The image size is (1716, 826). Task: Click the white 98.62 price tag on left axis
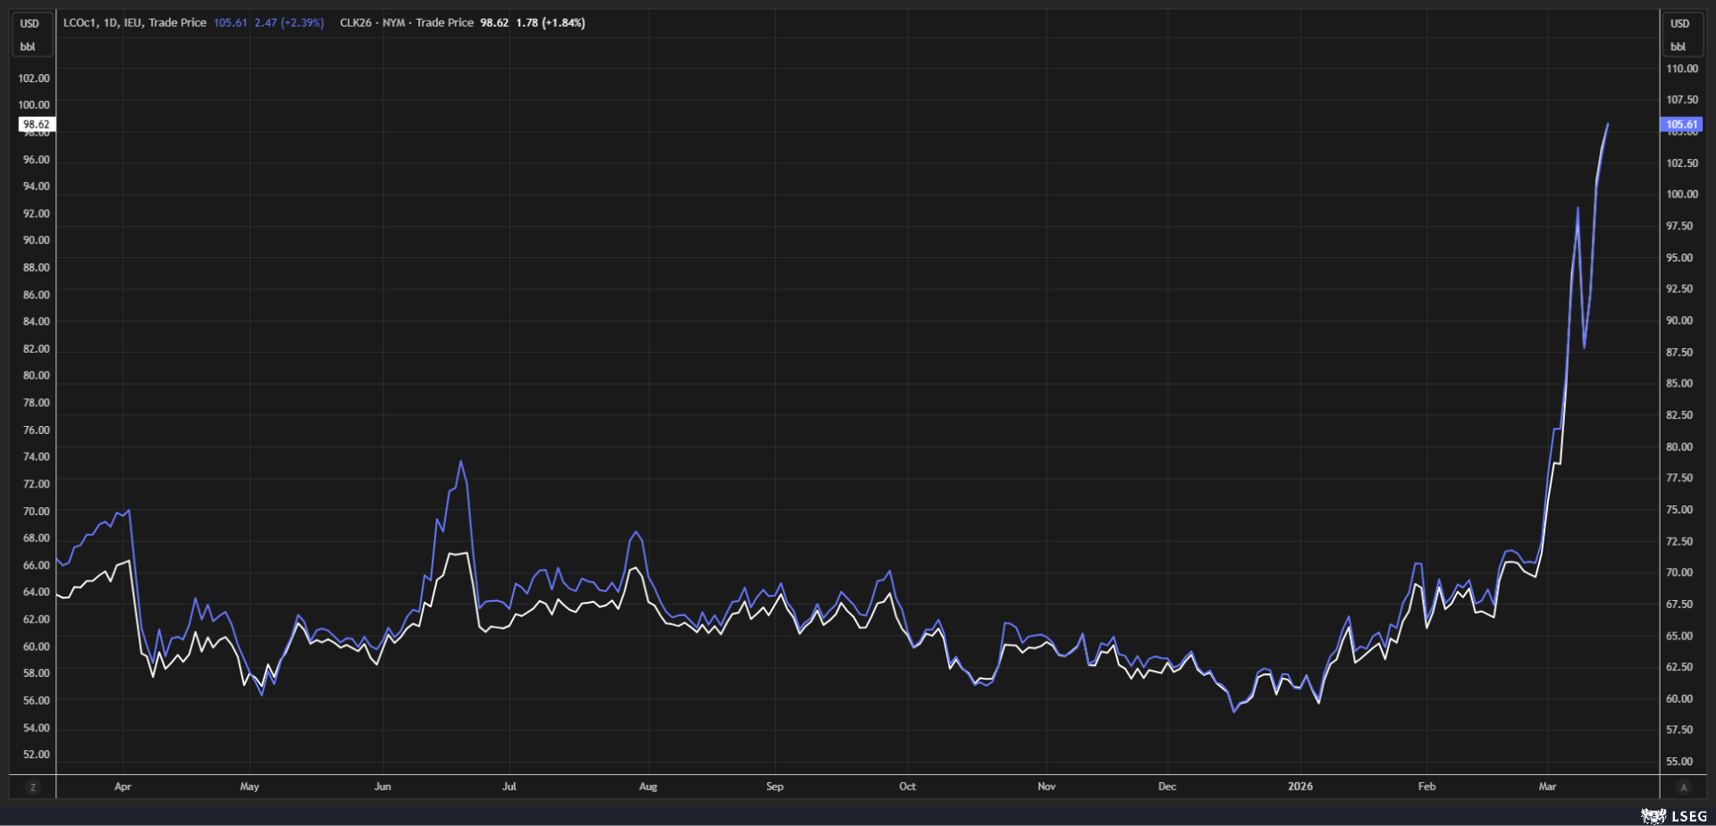click(37, 125)
